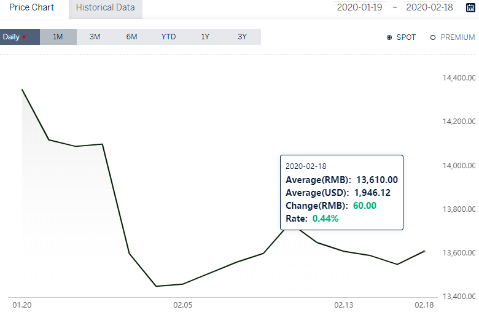
Task: Select the PREMIUM radio button
Action: (x=432, y=37)
